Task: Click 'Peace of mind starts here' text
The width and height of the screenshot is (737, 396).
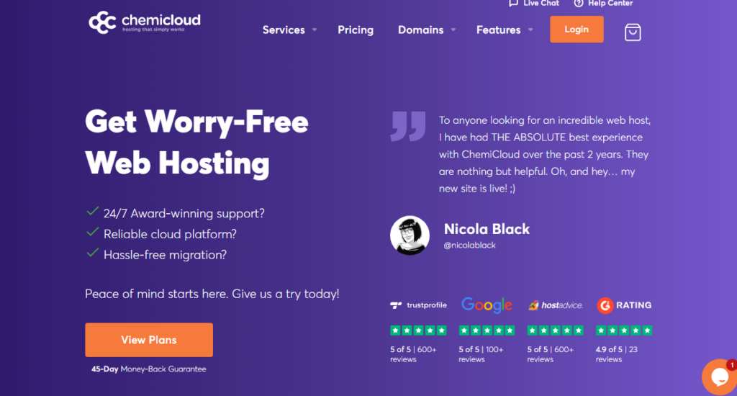Action: 156,294
